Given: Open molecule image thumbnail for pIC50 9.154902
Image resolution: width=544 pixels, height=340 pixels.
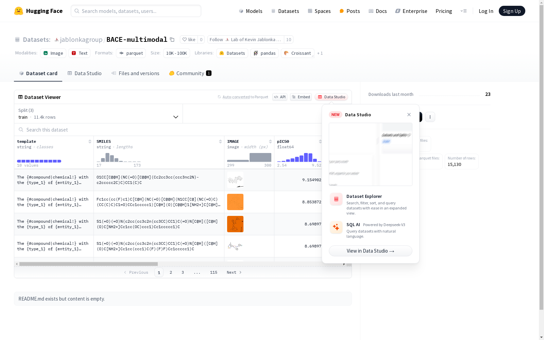Looking at the screenshot, I should (x=235, y=180).
